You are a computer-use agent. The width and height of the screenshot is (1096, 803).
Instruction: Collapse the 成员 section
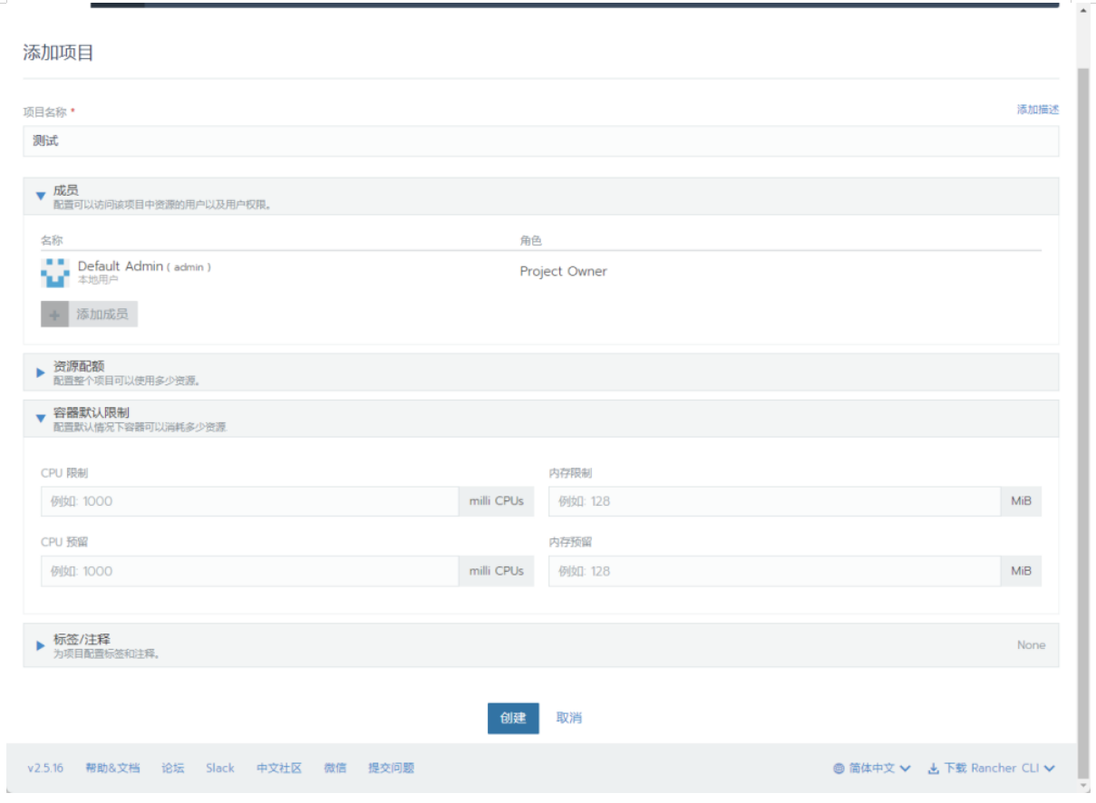[x=41, y=196]
